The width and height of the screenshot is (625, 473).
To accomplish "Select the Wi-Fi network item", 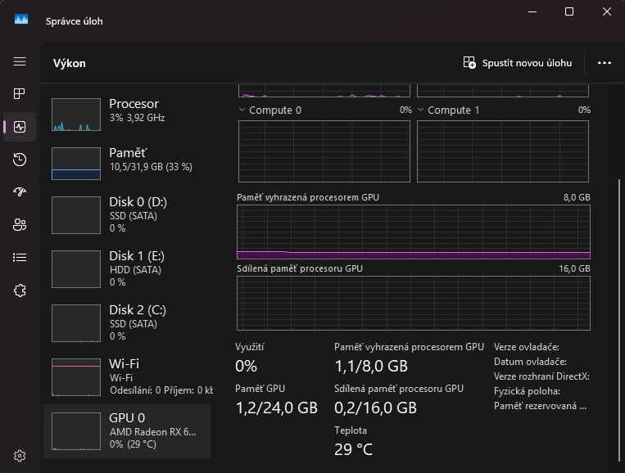I will tap(127, 376).
